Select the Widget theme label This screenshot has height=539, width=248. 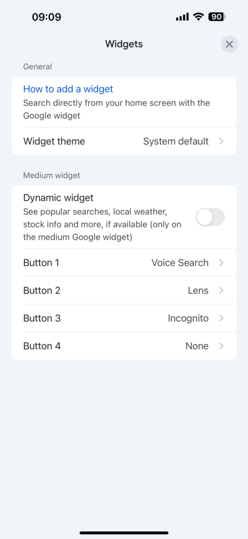[54, 141]
